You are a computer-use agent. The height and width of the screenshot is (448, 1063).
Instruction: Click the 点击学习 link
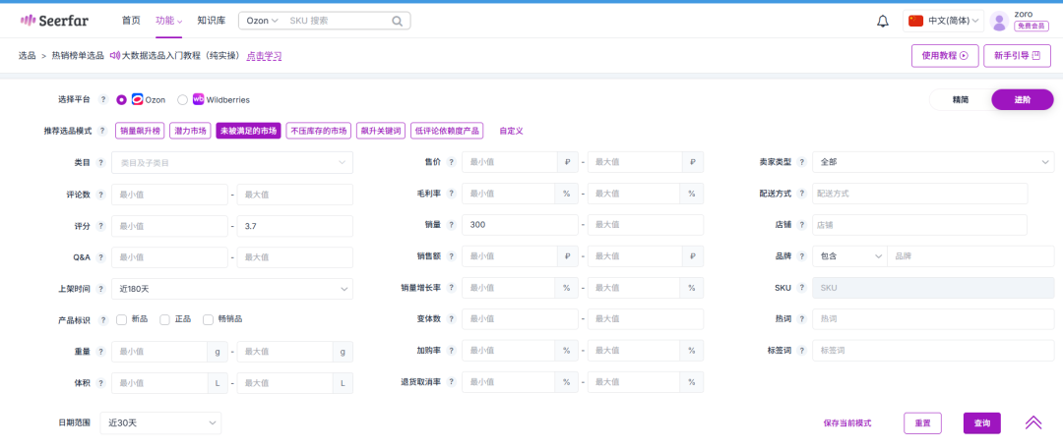click(x=263, y=56)
